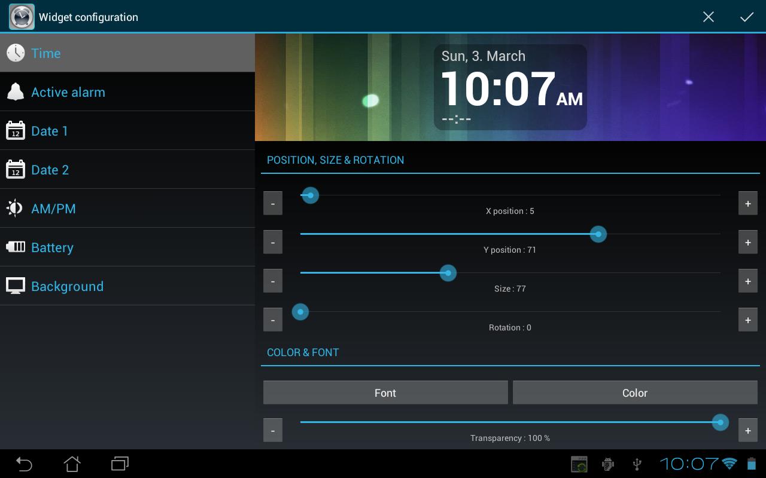Click the Time clock icon
The width and height of the screenshot is (766, 478).
click(x=16, y=53)
